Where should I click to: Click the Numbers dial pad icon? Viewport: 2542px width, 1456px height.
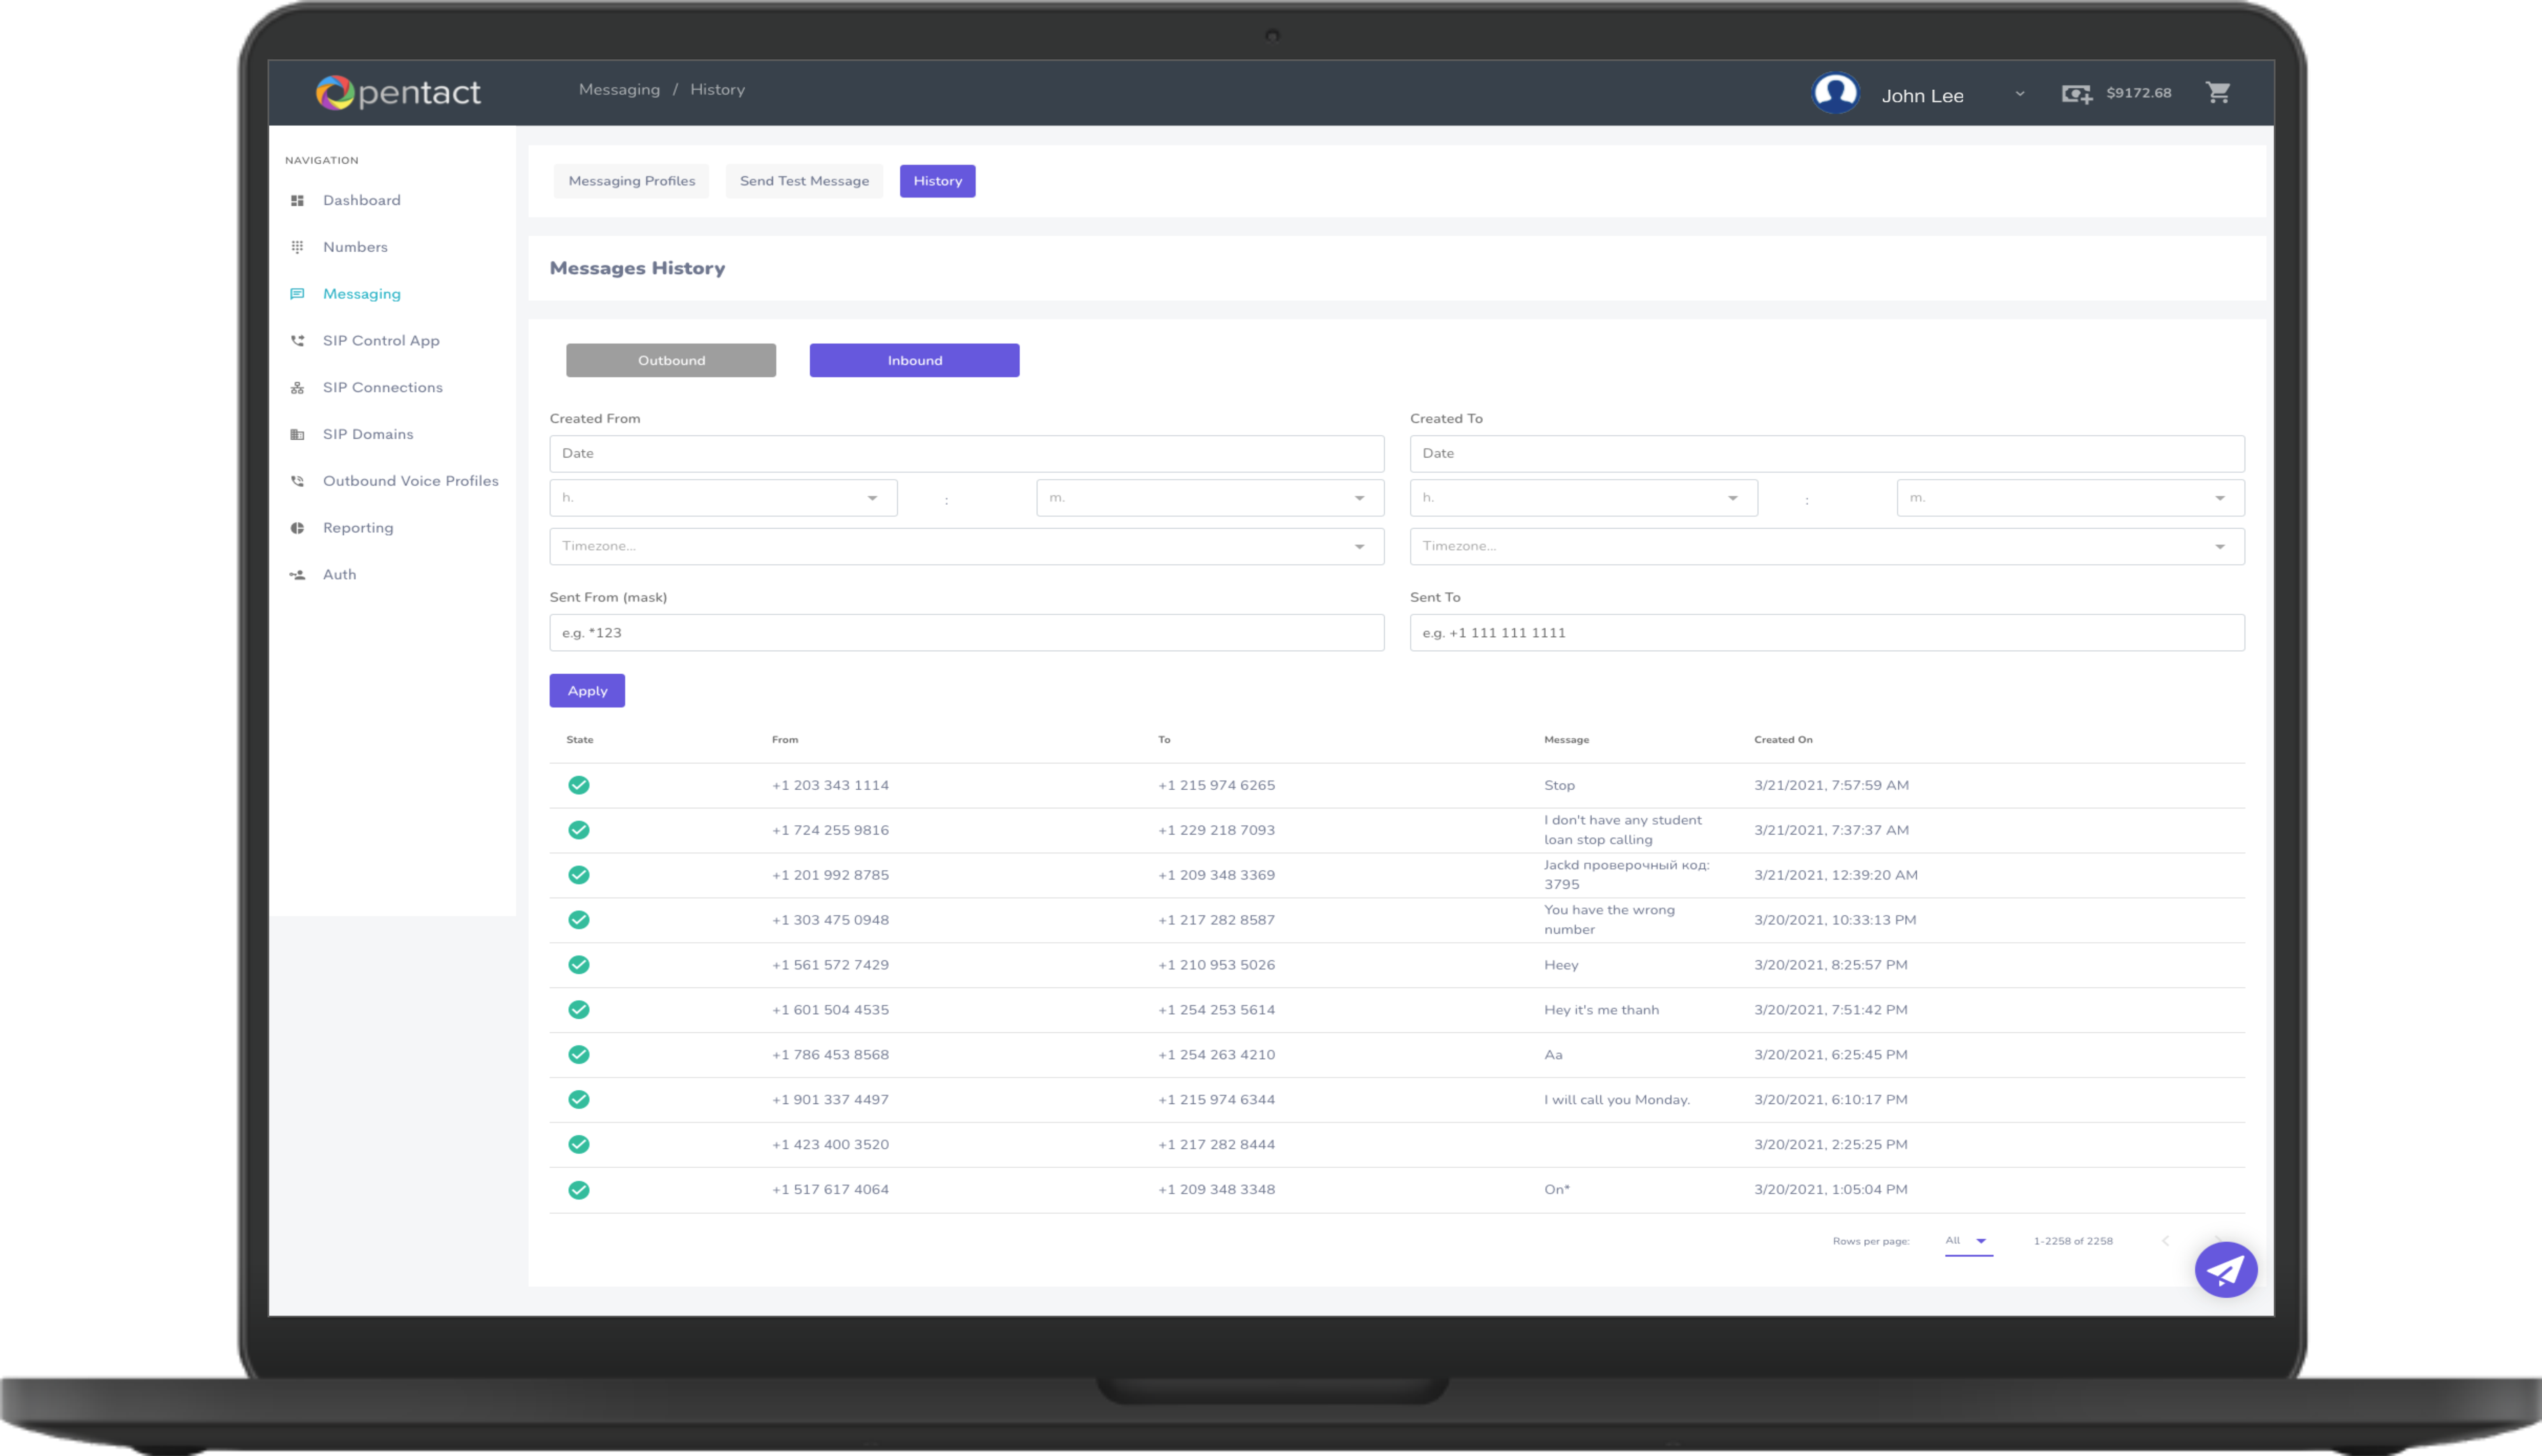pyautogui.click(x=297, y=247)
